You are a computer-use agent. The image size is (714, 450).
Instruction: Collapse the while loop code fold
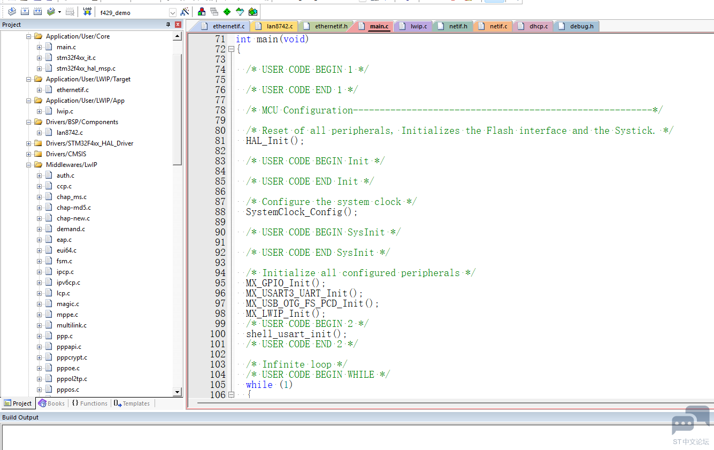point(231,395)
